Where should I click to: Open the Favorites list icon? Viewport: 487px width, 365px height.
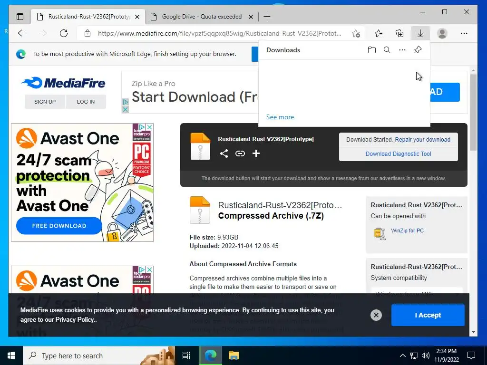tap(378, 33)
